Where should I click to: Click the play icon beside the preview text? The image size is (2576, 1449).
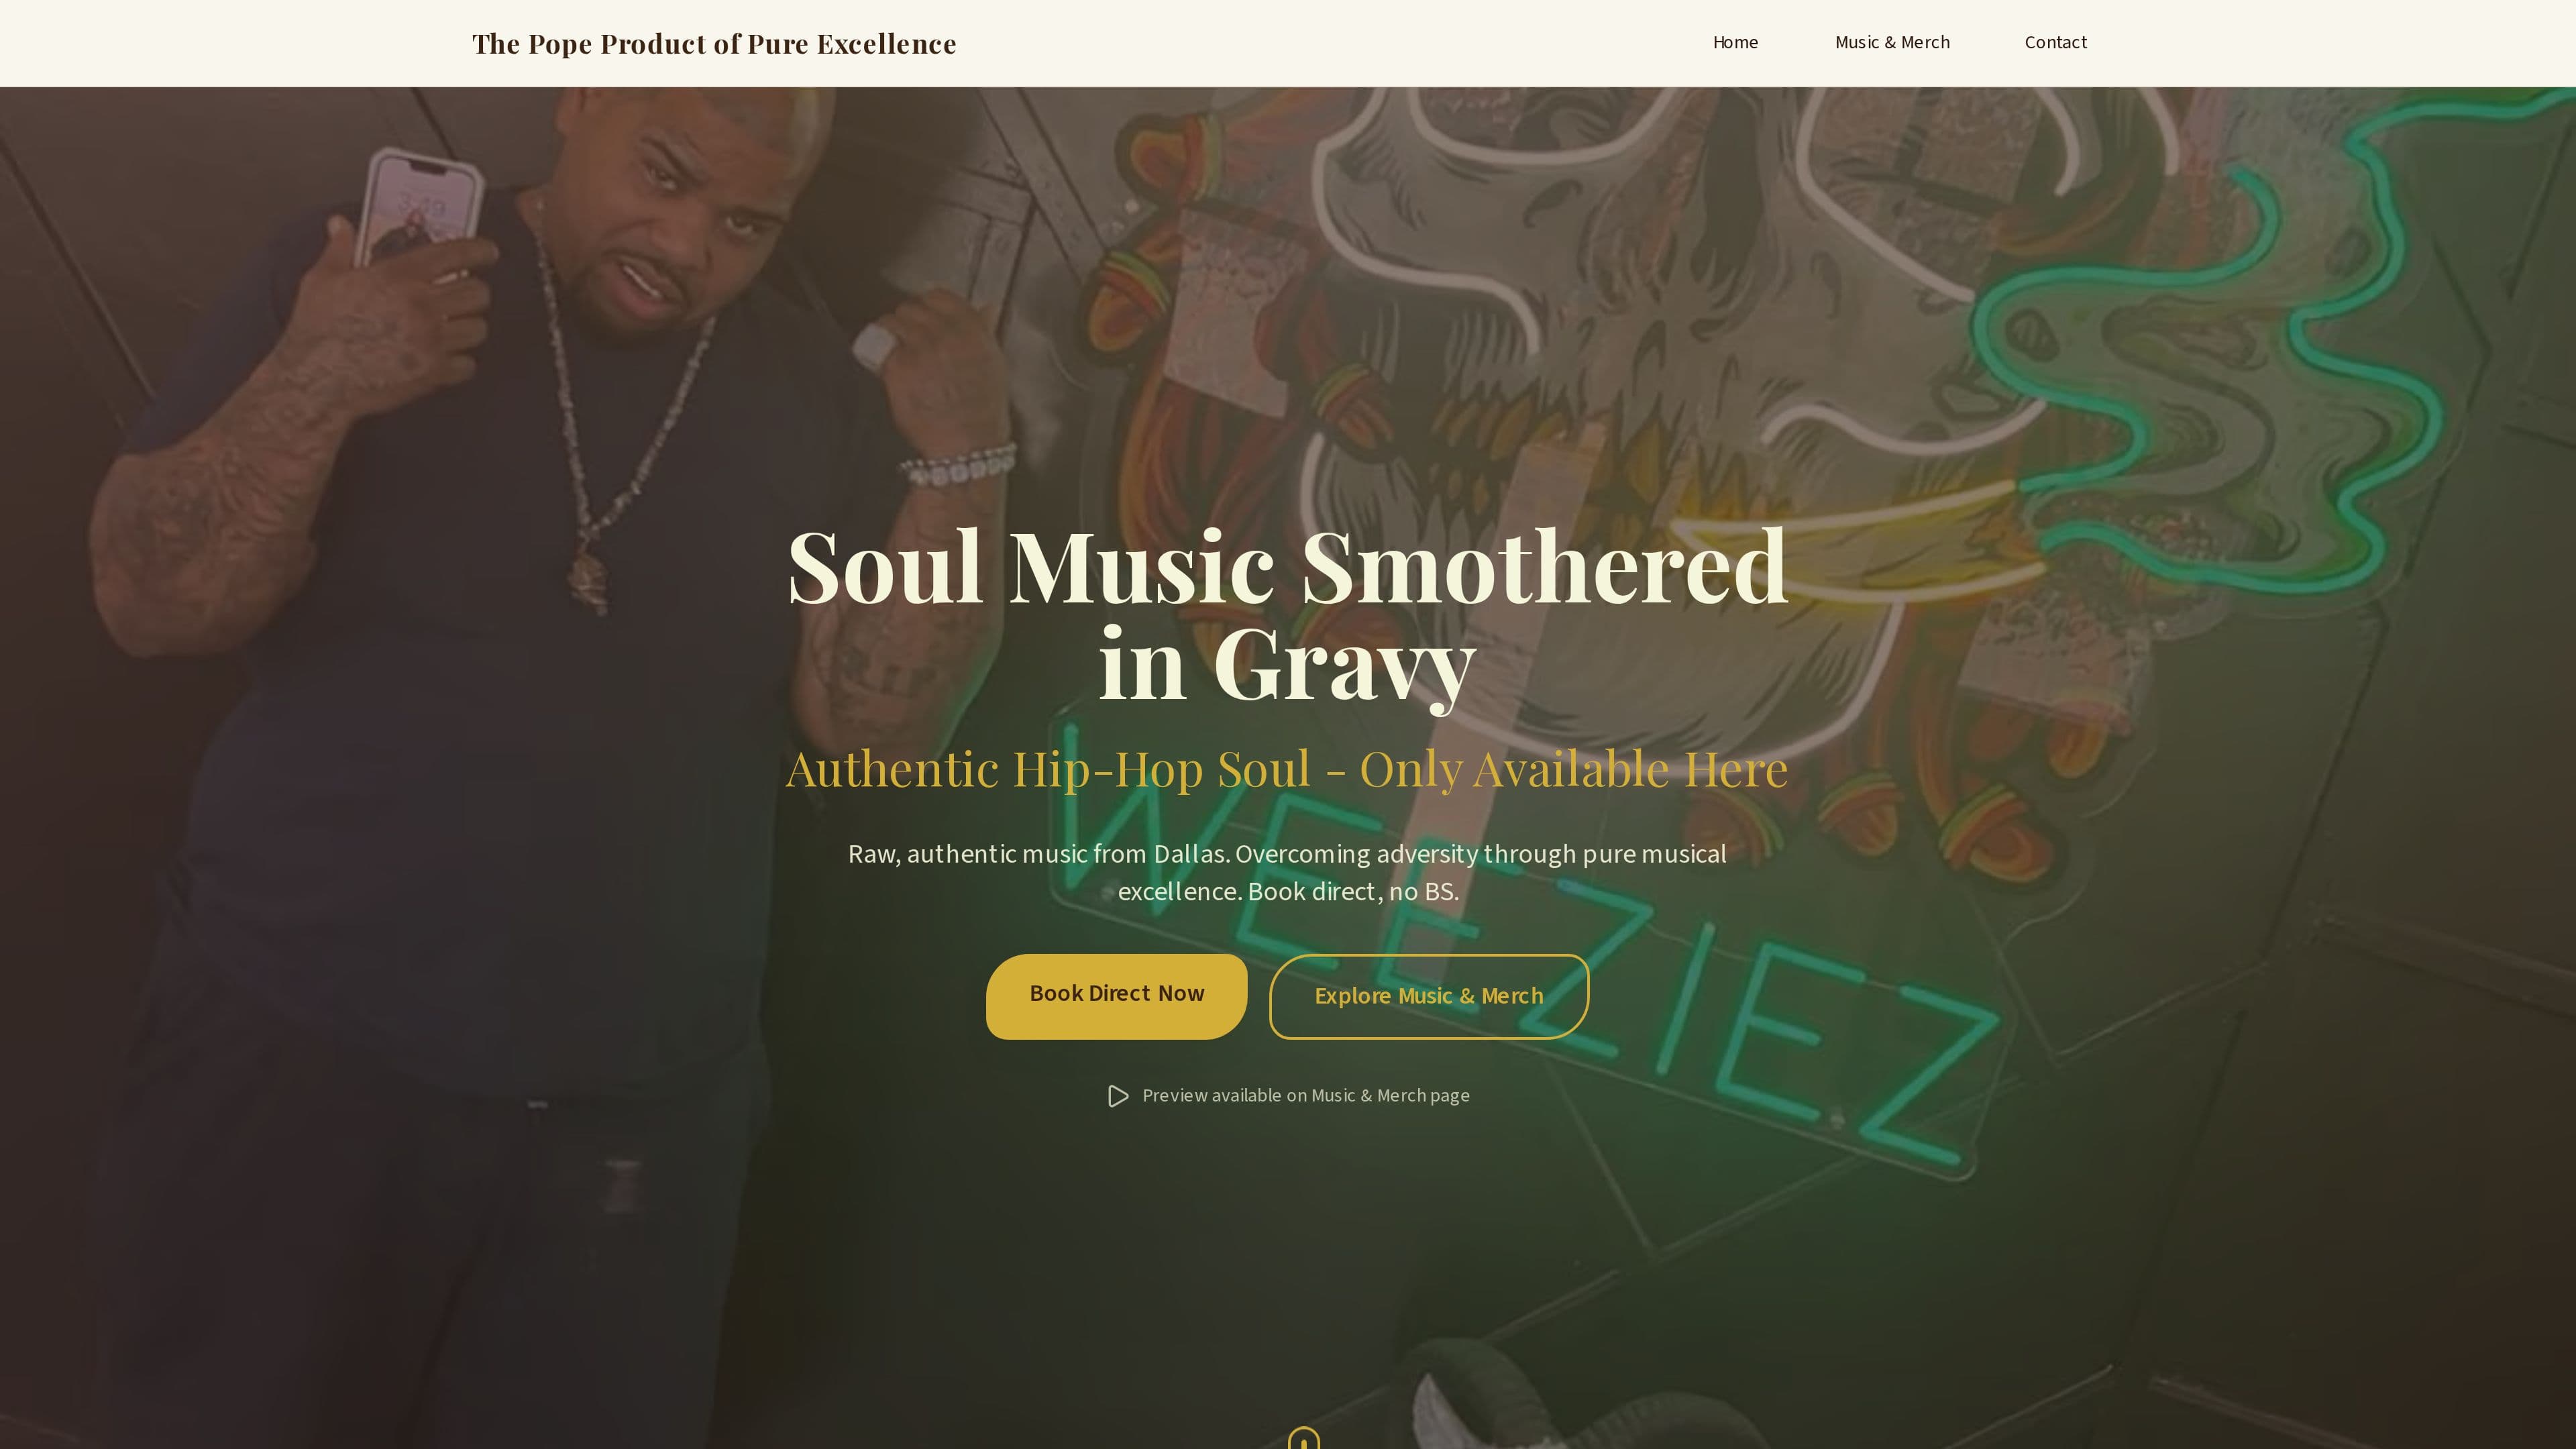coord(1118,1096)
